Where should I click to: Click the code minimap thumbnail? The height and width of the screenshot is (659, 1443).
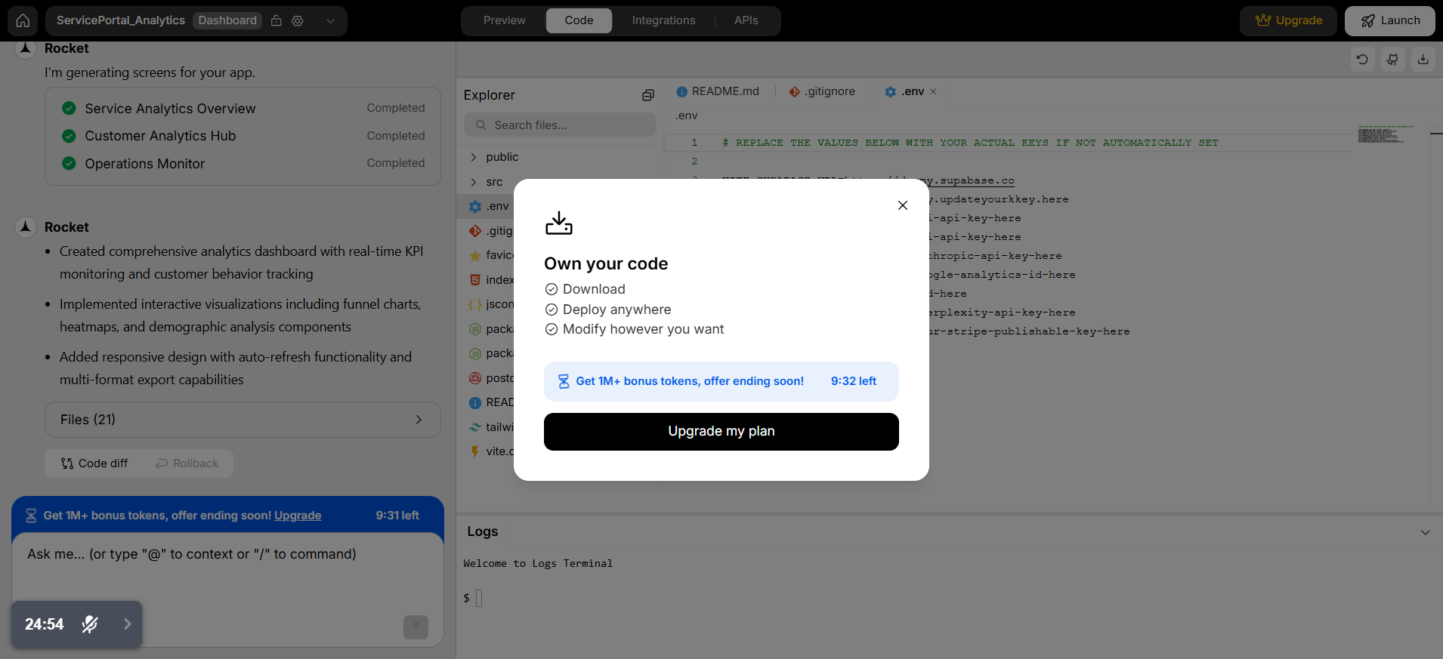1385,135
